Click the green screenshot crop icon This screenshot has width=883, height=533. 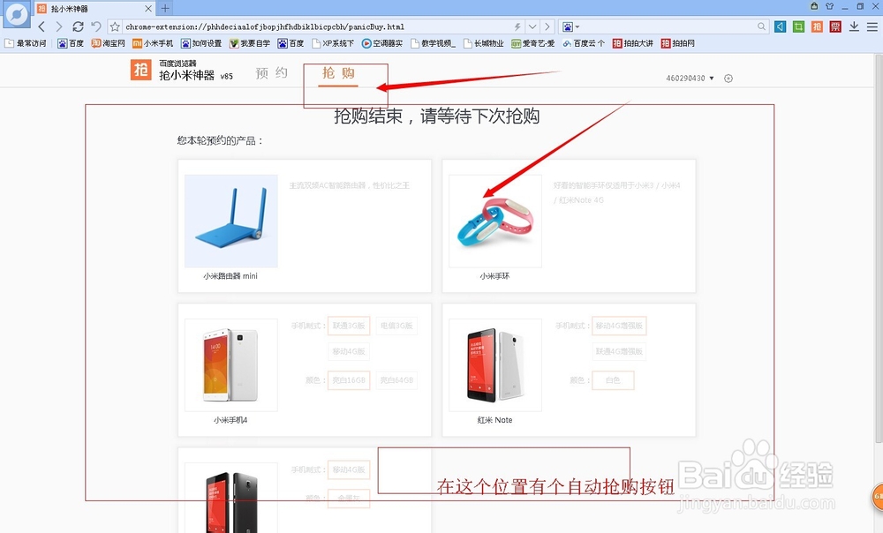(x=798, y=26)
